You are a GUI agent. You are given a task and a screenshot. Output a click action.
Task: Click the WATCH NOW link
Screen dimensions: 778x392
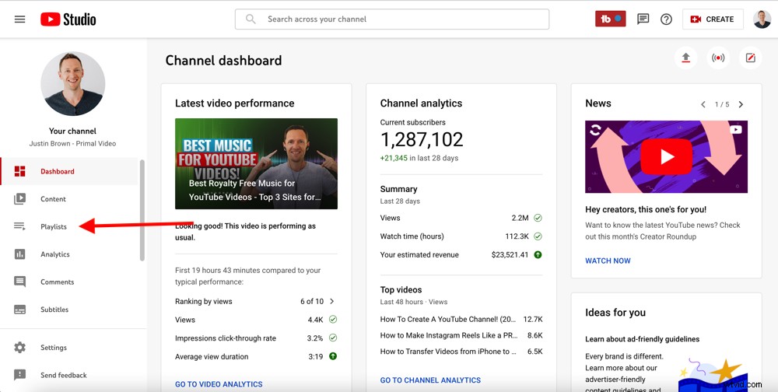pos(608,261)
